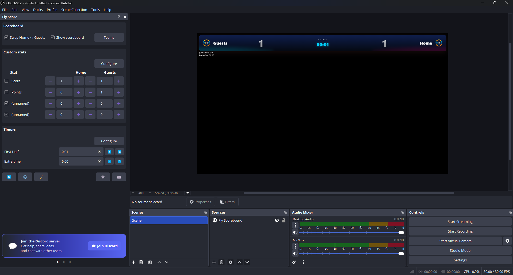Disable the Show scoreboard checkbox
The width and height of the screenshot is (513, 275).
[x=53, y=37]
